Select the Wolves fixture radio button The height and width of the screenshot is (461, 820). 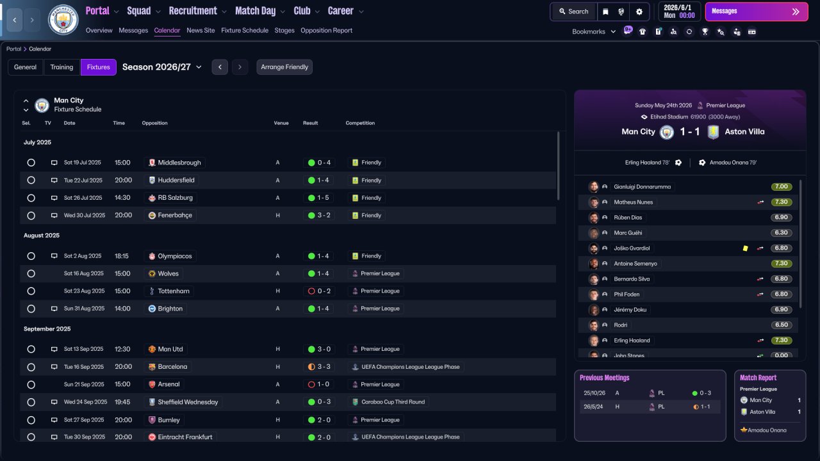coord(31,273)
